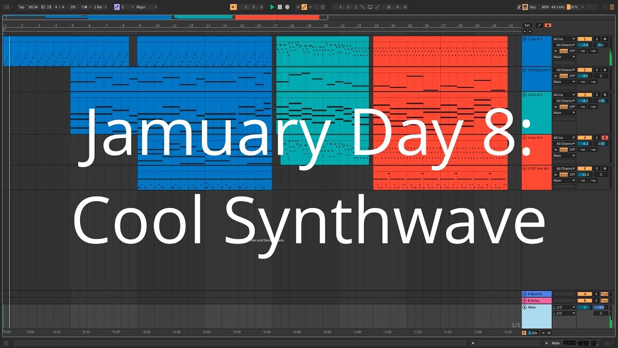Toggle the purple scale mode icon

click(116, 7)
